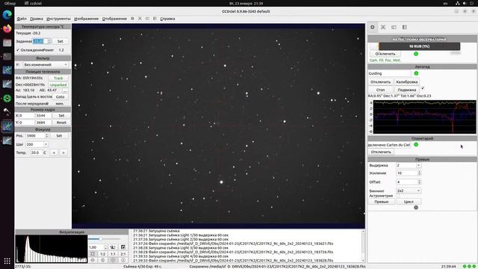The image size is (478, 269).
Task: Open the Биннинг 2x2 dropdown
Action: pyautogui.click(x=409, y=191)
